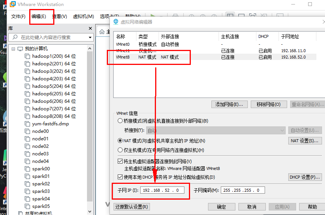Click the VM icon beside hadoop4(203)
The image size is (325, 215).
point(27,79)
